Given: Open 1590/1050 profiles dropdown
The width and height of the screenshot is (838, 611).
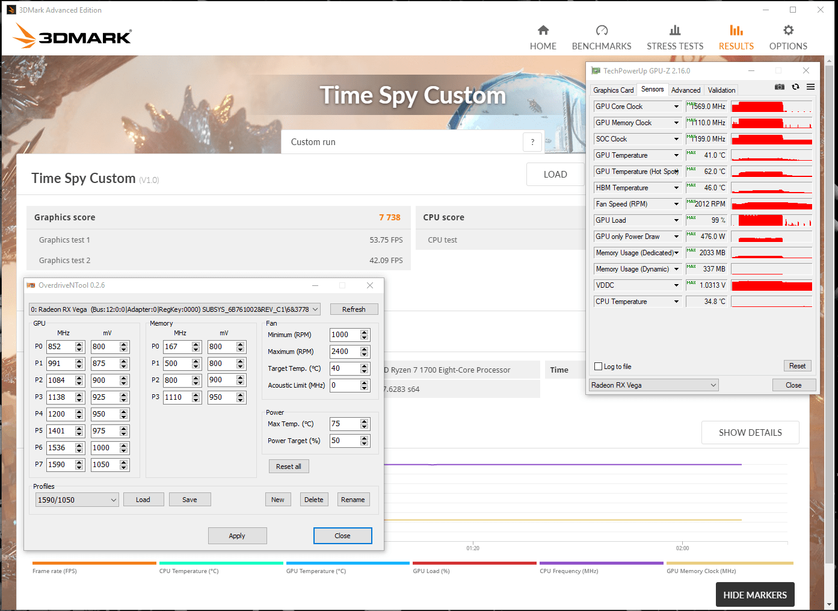Looking at the screenshot, I should (77, 500).
